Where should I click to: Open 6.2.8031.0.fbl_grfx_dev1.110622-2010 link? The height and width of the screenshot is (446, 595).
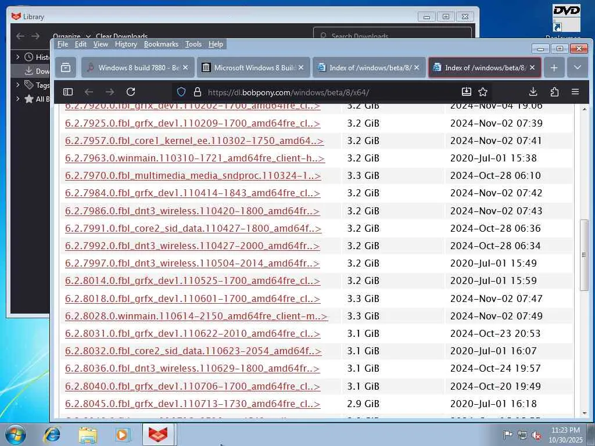pyautogui.click(x=192, y=334)
